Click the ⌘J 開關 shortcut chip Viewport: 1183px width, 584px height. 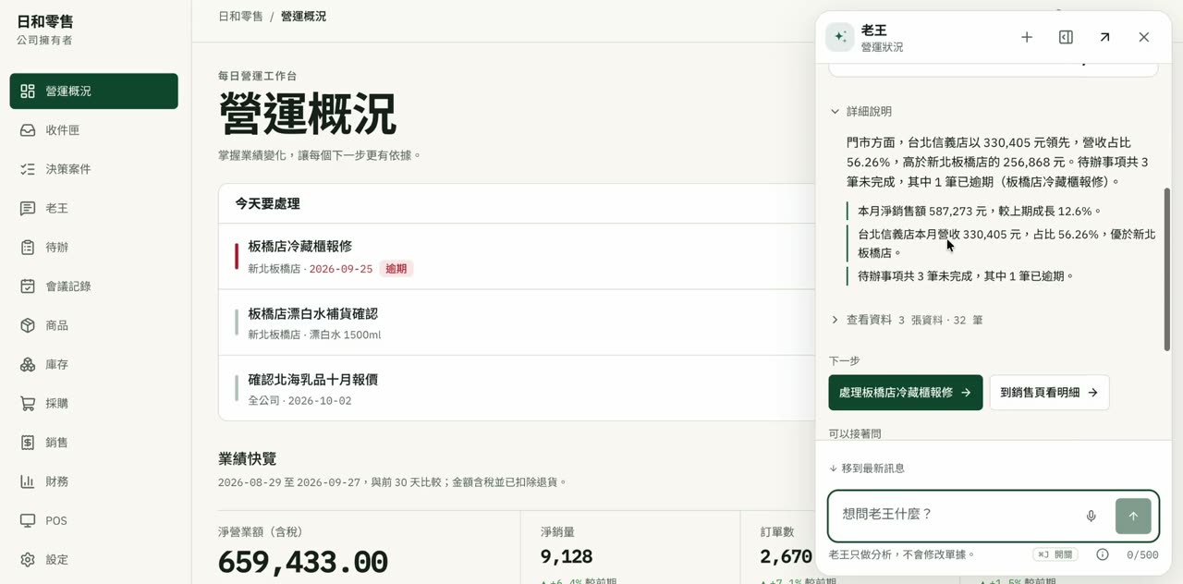[x=1055, y=554]
